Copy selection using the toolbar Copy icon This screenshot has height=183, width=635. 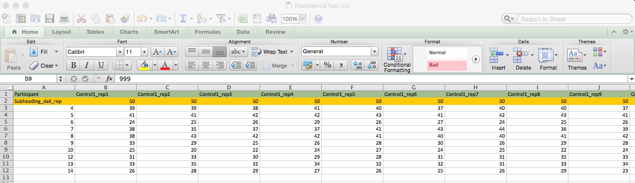pos(96,18)
